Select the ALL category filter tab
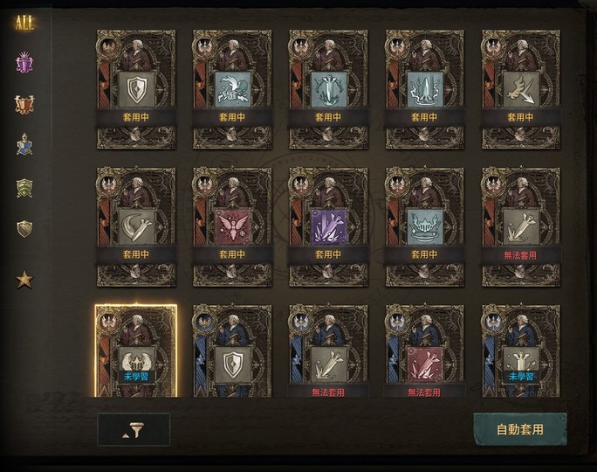597x472 pixels. tap(24, 23)
